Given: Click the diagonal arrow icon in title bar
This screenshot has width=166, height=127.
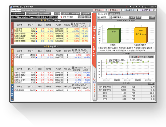Looking at the screenshot, I should 137,7.
